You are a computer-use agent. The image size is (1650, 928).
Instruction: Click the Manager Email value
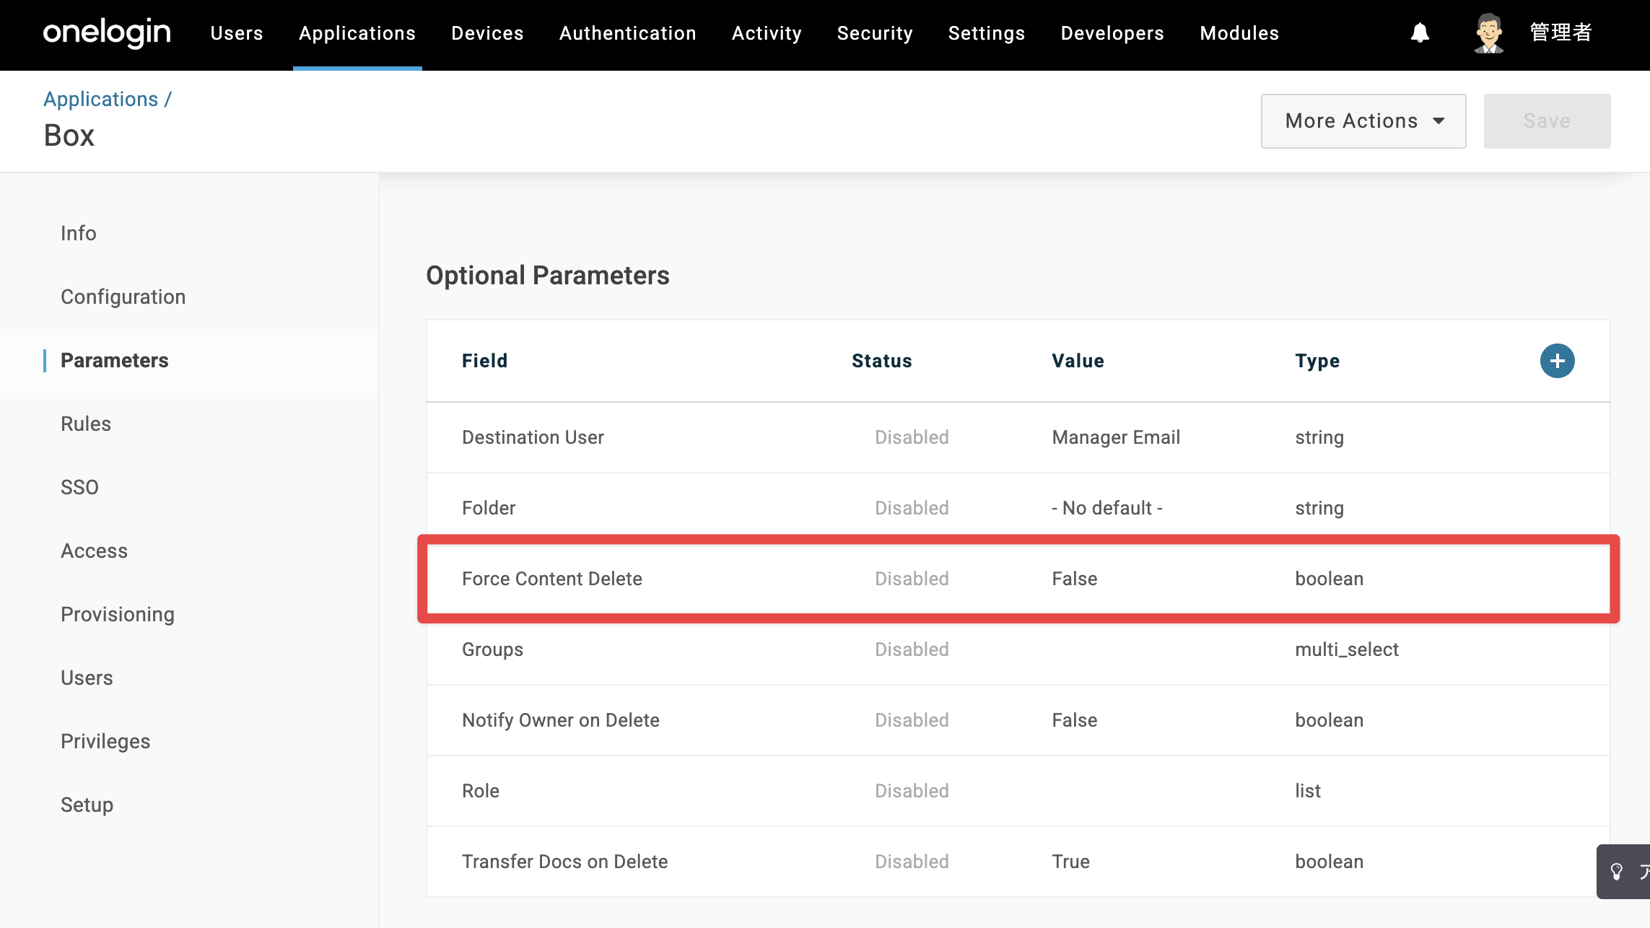coord(1116,437)
